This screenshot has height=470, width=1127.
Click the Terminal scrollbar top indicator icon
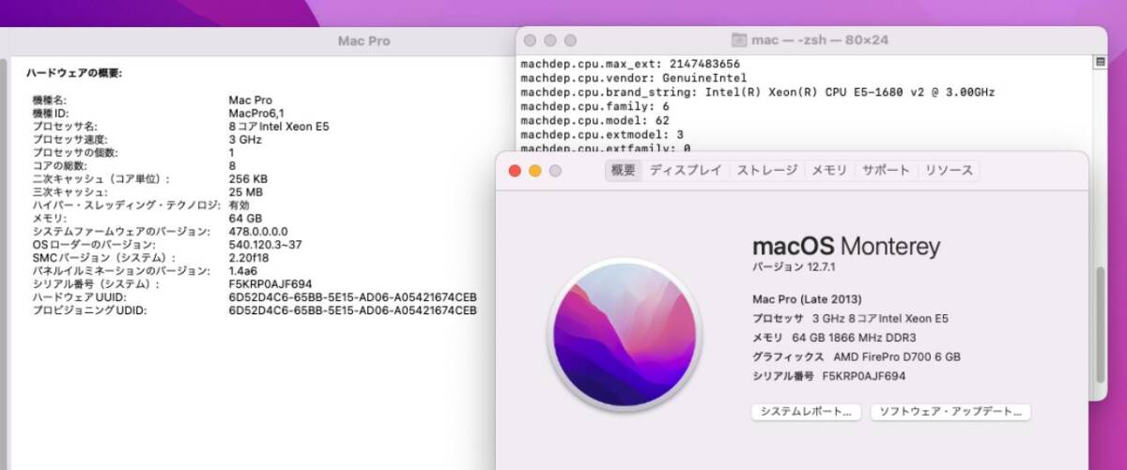click(x=1101, y=62)
